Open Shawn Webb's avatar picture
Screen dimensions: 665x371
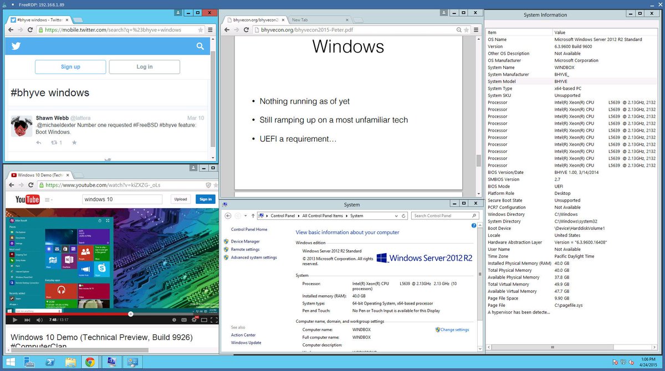(21, 126)
